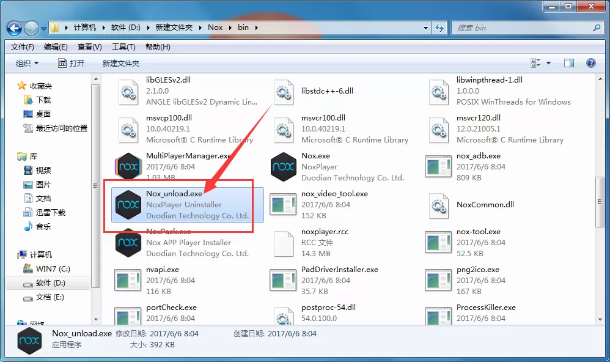This screenshot has width=610, height=362.
Task: Open the 文件(F) menu
Action: point(22,47)
